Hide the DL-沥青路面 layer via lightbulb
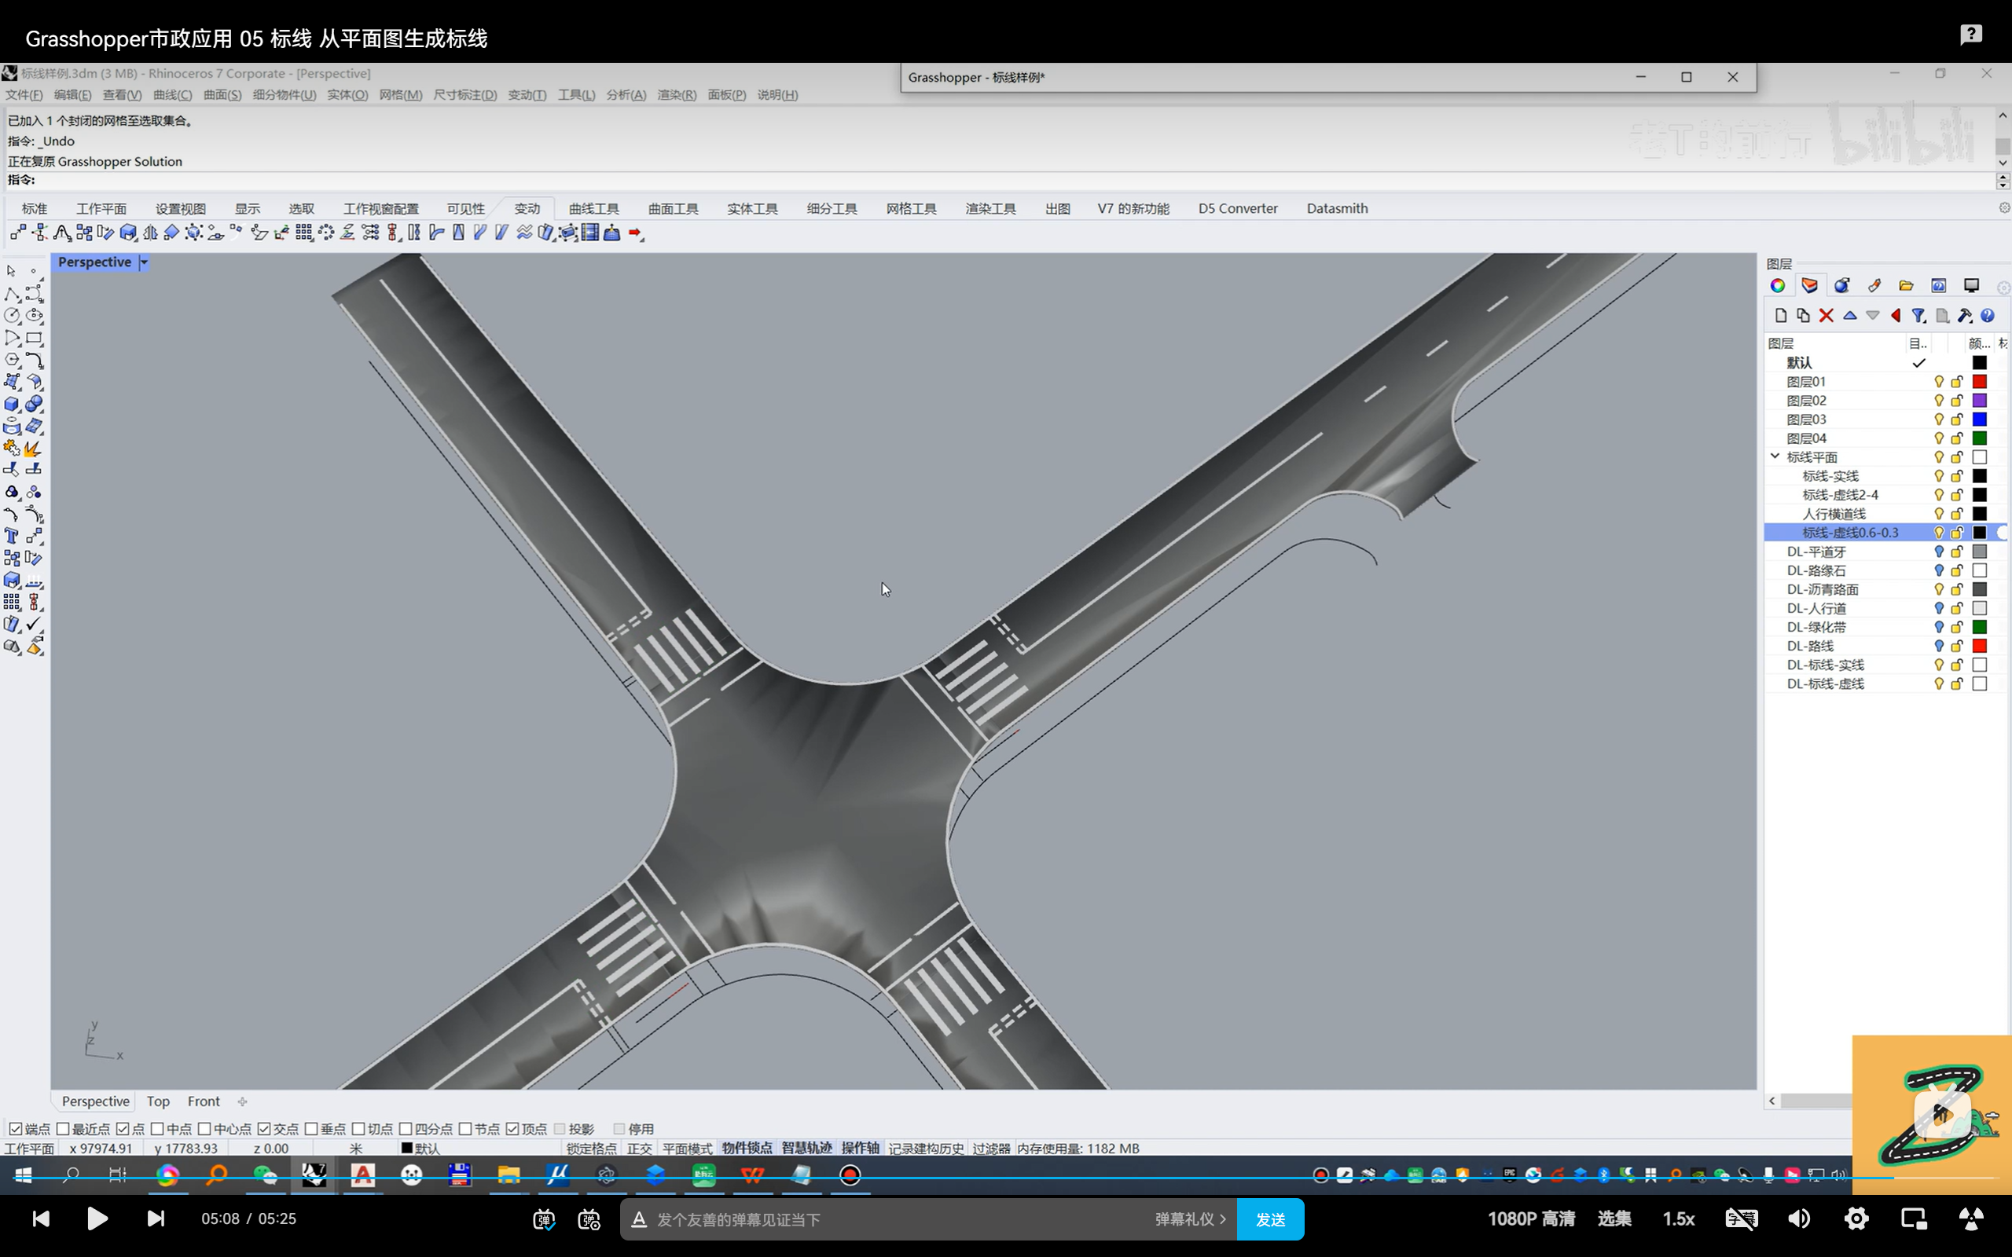This screenshot has height=1257, width=2012. [1939, 589]
